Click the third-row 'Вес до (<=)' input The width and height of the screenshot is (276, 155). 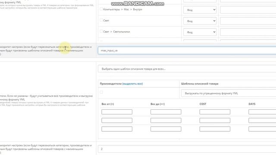[166, 129]
